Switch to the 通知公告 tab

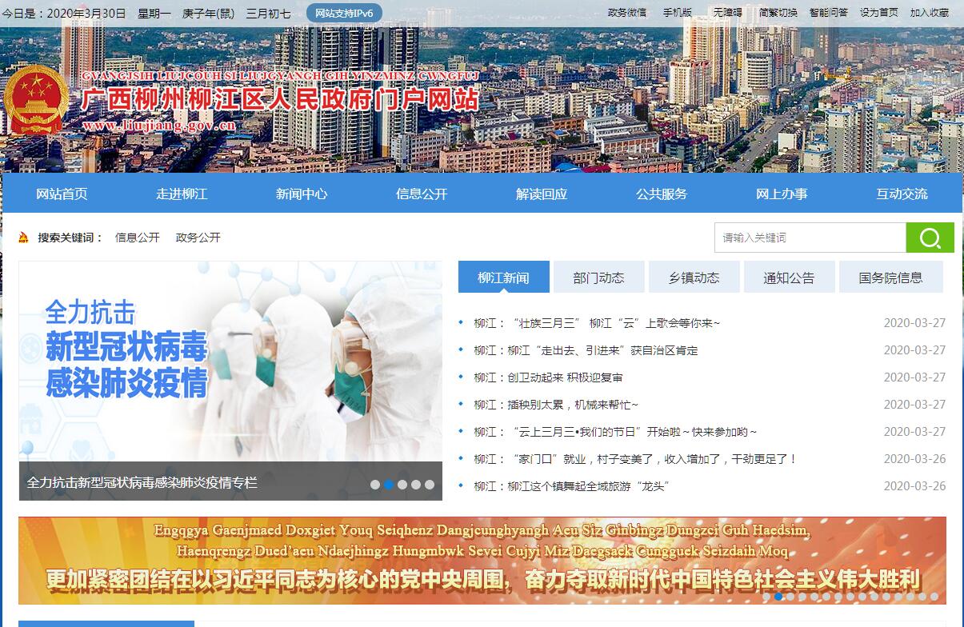(789, 278)
